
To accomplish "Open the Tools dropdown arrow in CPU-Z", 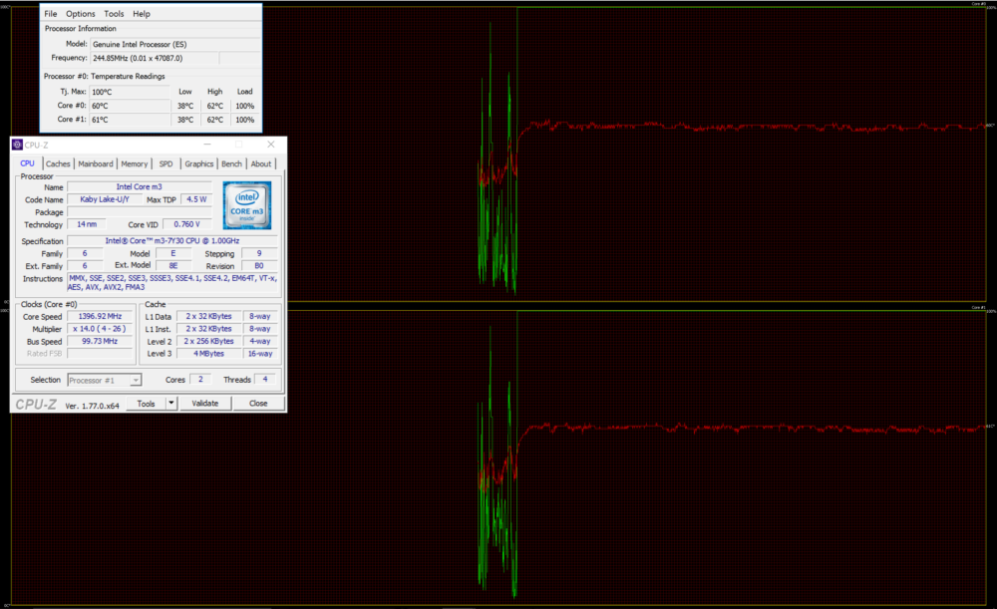I will point(171,404).
